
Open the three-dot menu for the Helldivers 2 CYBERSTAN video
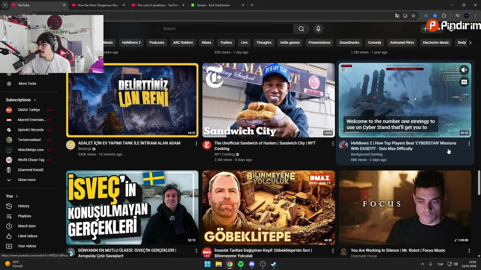coord(469,144)
